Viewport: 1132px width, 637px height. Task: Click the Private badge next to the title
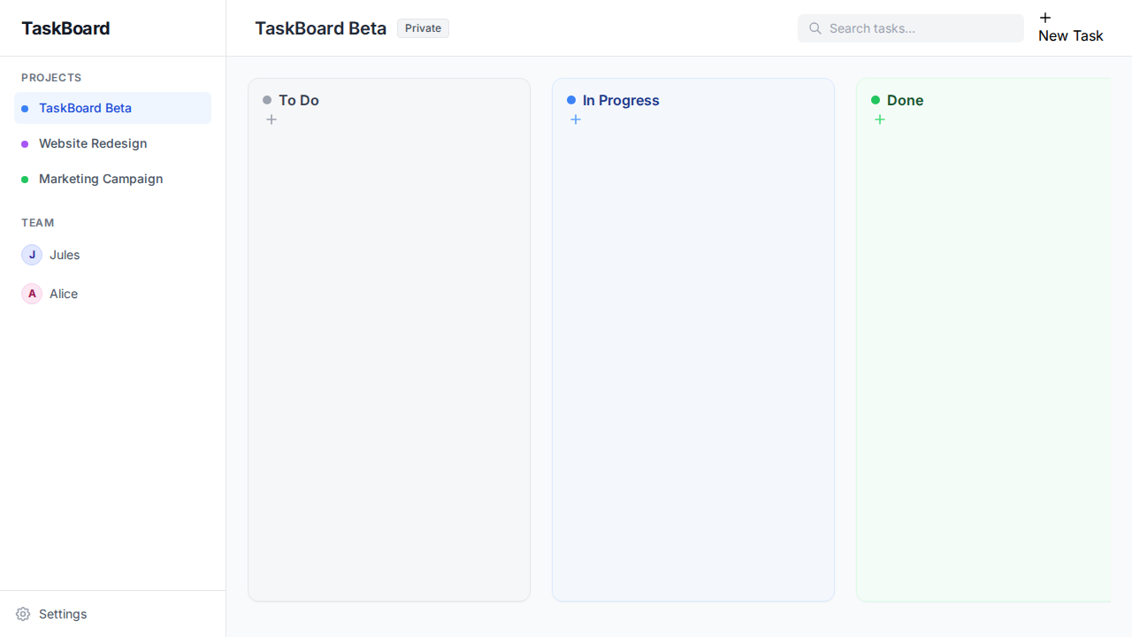pyautogui.click(x=423, y=27)
